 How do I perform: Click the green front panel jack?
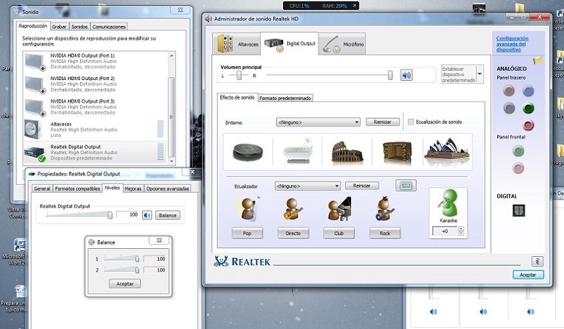(x=518, y=151)
